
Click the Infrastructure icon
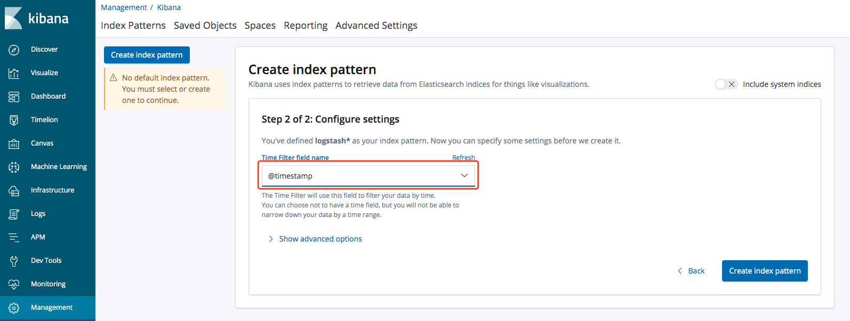point(14,190)
